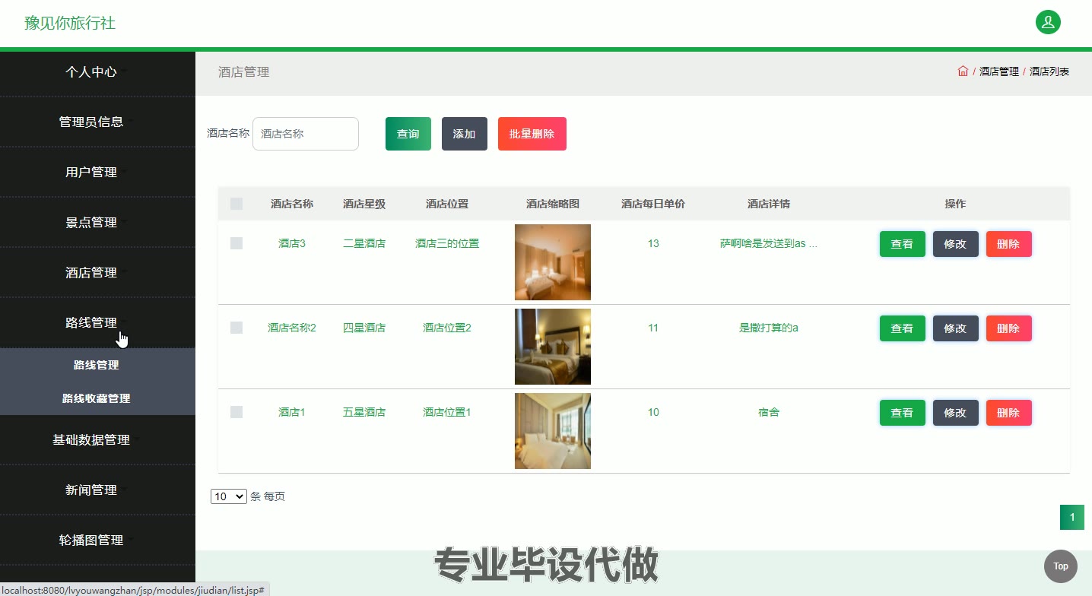Click the 酒店详情 column header

tap(769, 204)
